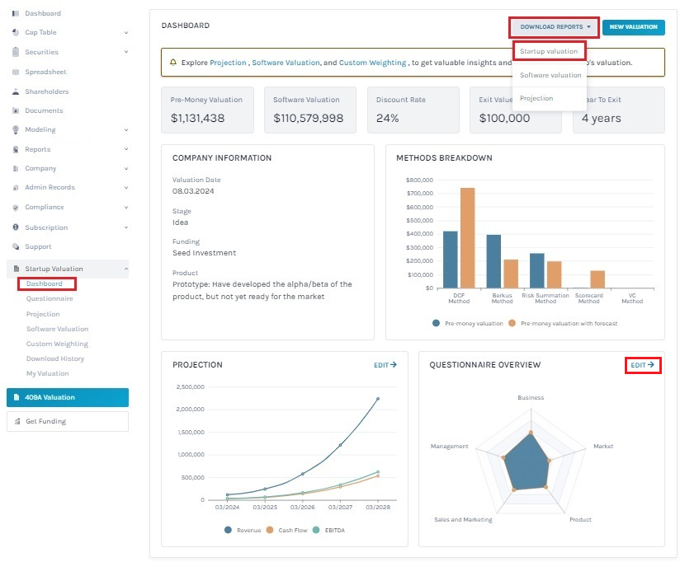Choose Startup valuation from download menu
680x562 pixels.
click(x=549, y=51)
